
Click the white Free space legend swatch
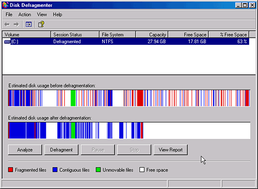coord(142,170)
